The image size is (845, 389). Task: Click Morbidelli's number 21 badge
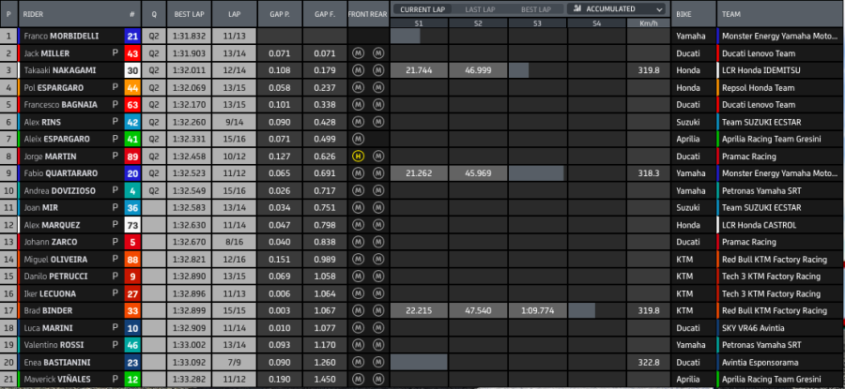(132, 37)
